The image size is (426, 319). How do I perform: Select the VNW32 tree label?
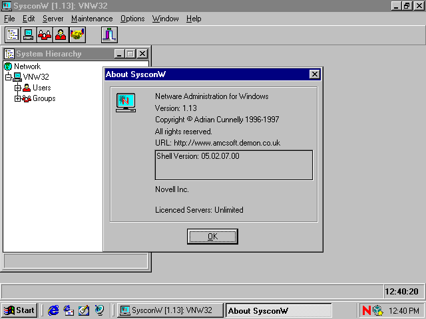[36, 77]
